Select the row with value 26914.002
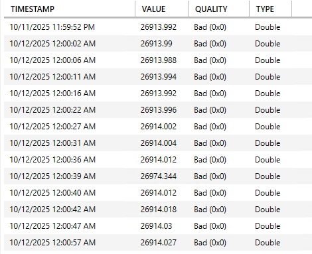 point(158,127)
